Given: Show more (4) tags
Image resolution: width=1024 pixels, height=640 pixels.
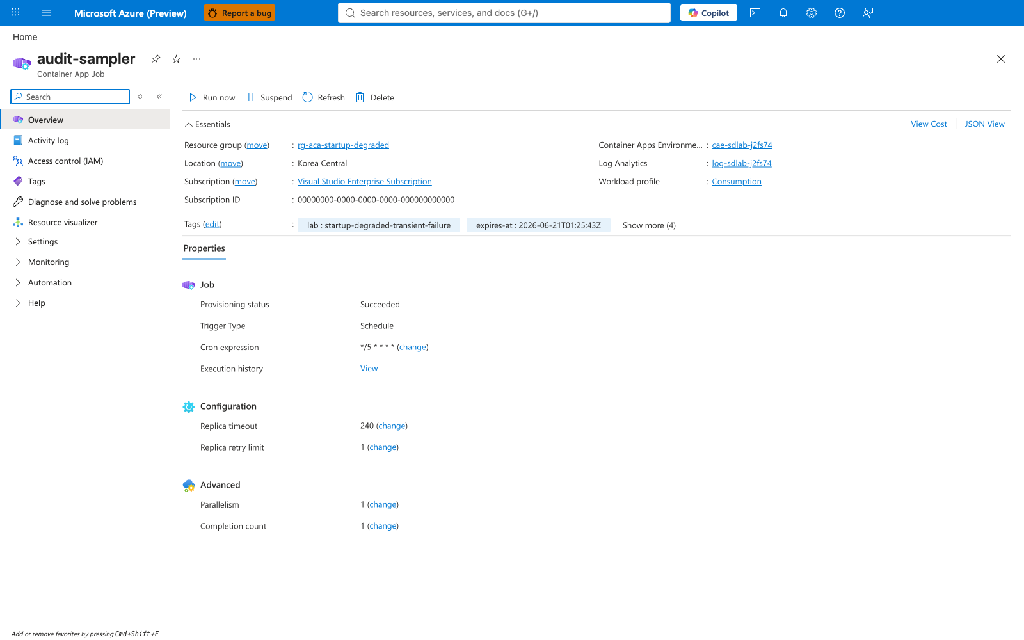Looking at the screenshot, I should [649, 225].
